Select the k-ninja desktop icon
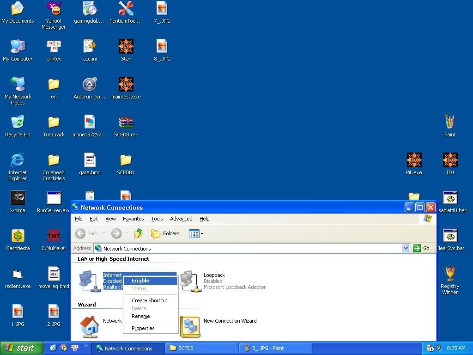 tap(18, 202)
